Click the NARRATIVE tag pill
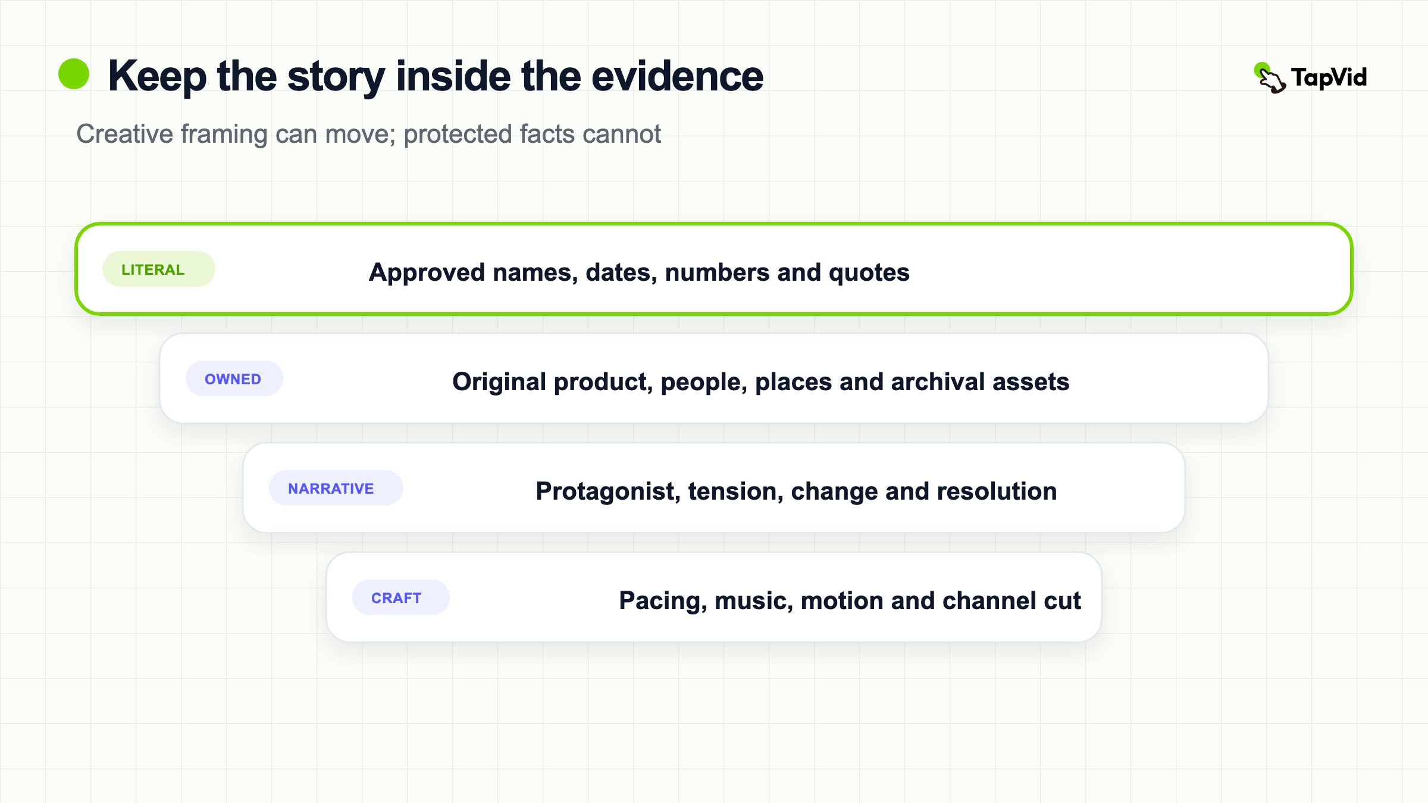This screenshot has height=803, width=1428. 336,488
